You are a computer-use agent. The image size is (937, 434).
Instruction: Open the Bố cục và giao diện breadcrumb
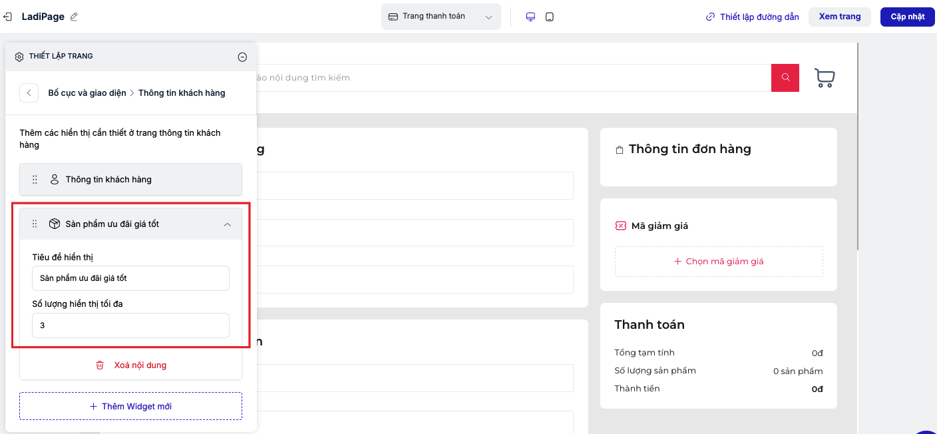click(87, 93)
